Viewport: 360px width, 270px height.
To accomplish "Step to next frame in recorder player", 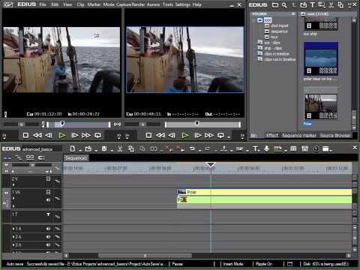I will [198, 135].
